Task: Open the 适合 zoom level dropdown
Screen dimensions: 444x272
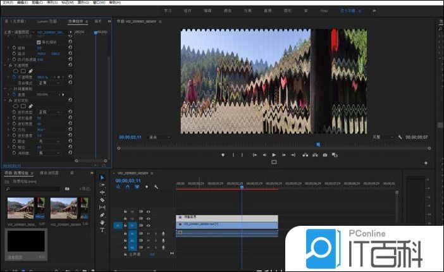Action: click(159, 137)
